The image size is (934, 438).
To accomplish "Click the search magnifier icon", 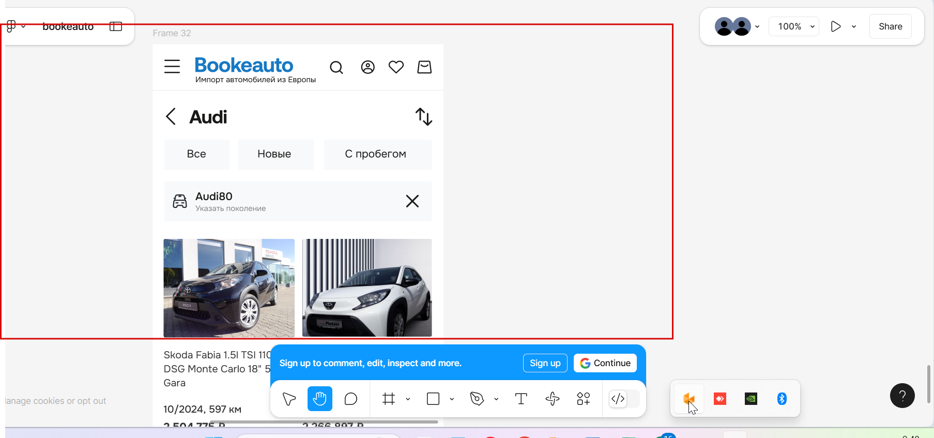I will coord(336,67).
